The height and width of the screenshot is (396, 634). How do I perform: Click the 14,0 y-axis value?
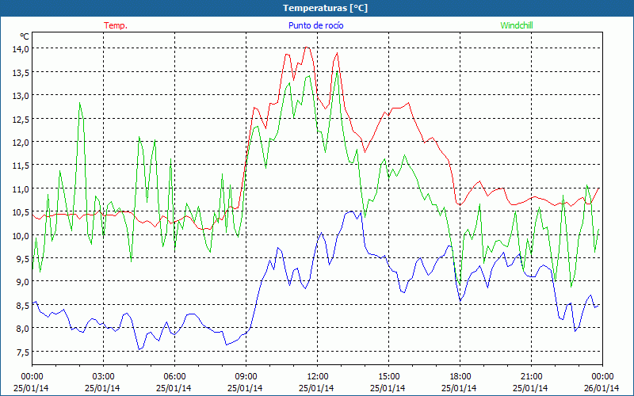coord(21,49)
